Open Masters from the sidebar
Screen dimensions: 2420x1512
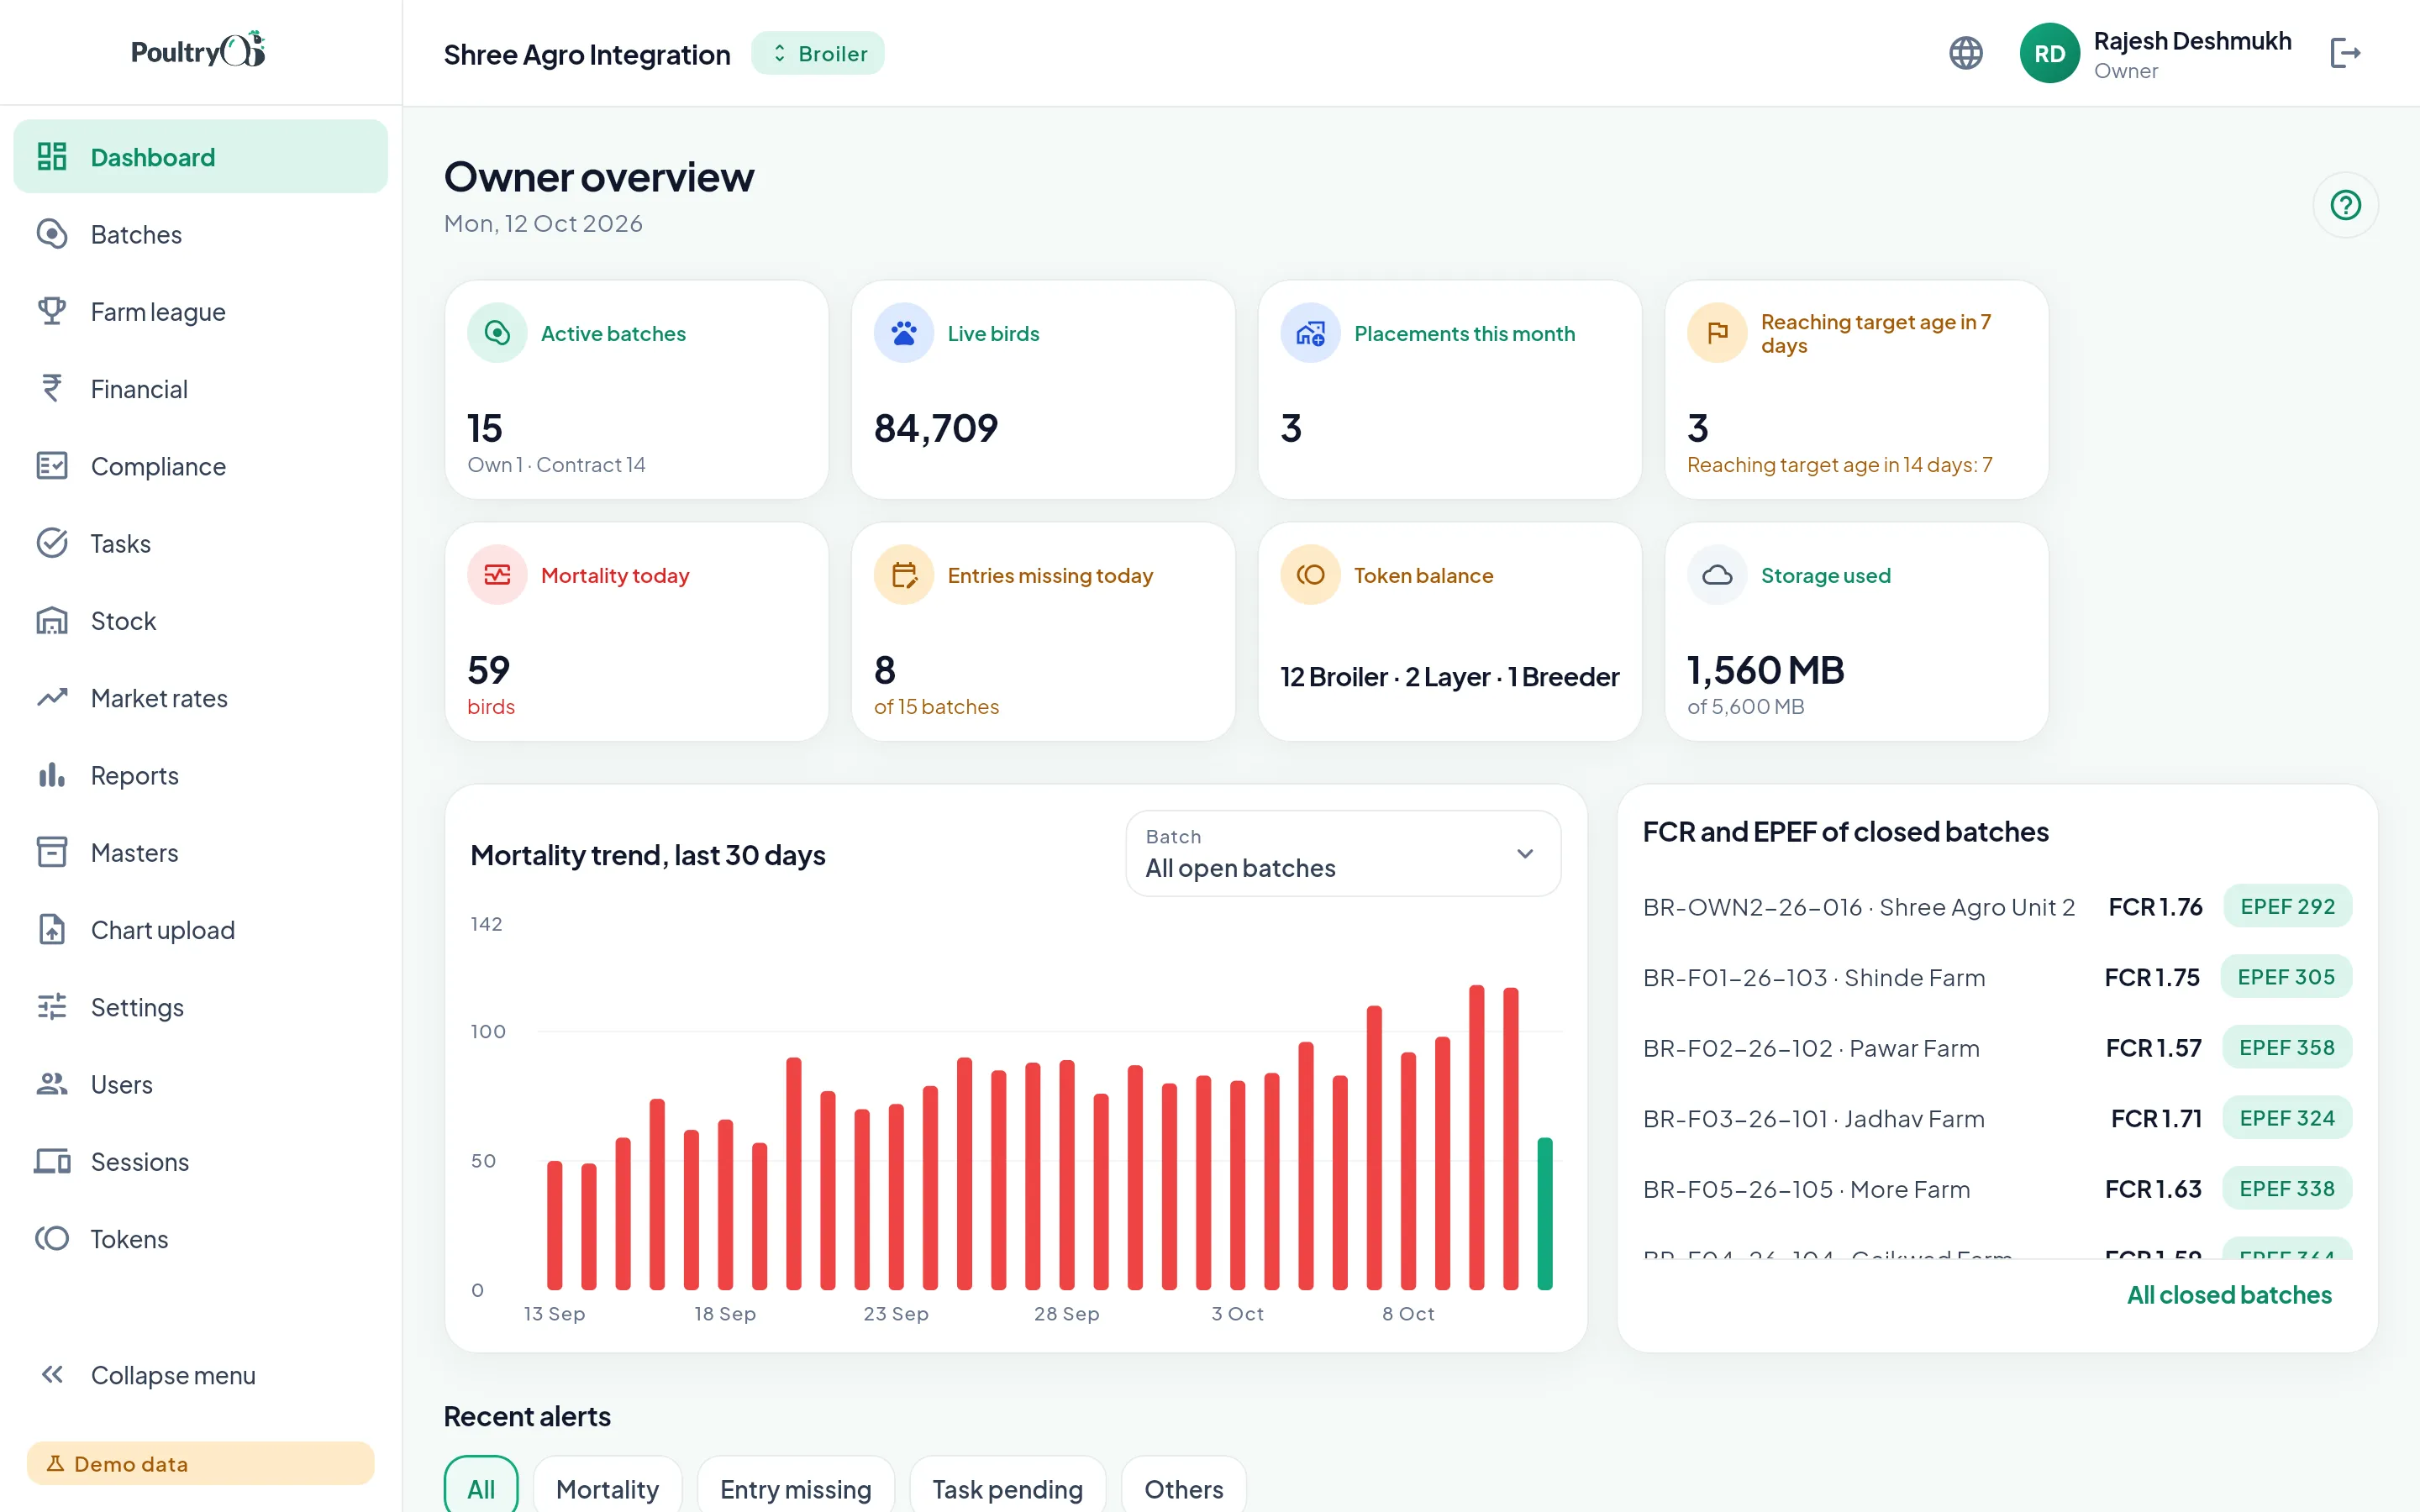click(x=201, y=852)
